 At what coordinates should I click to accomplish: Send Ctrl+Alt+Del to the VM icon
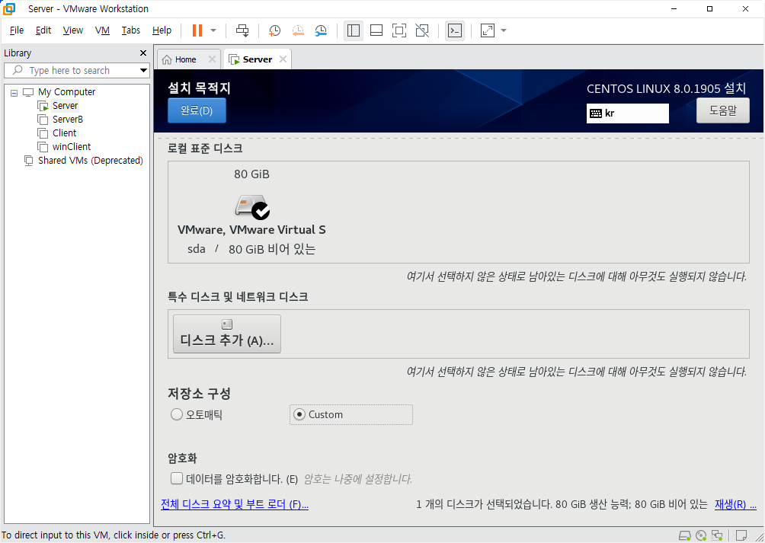tap(242, 30)
